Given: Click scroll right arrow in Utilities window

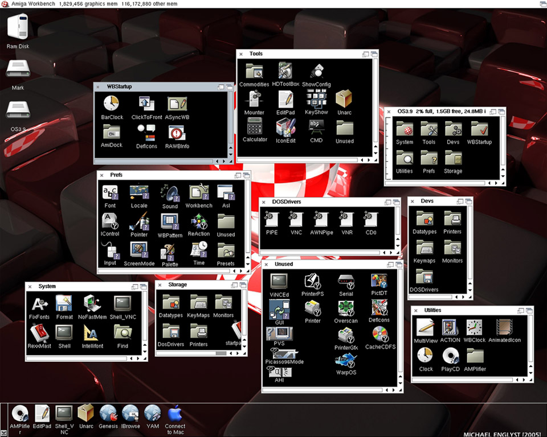Looking at the screenshot, I should [x=524, y=380].
